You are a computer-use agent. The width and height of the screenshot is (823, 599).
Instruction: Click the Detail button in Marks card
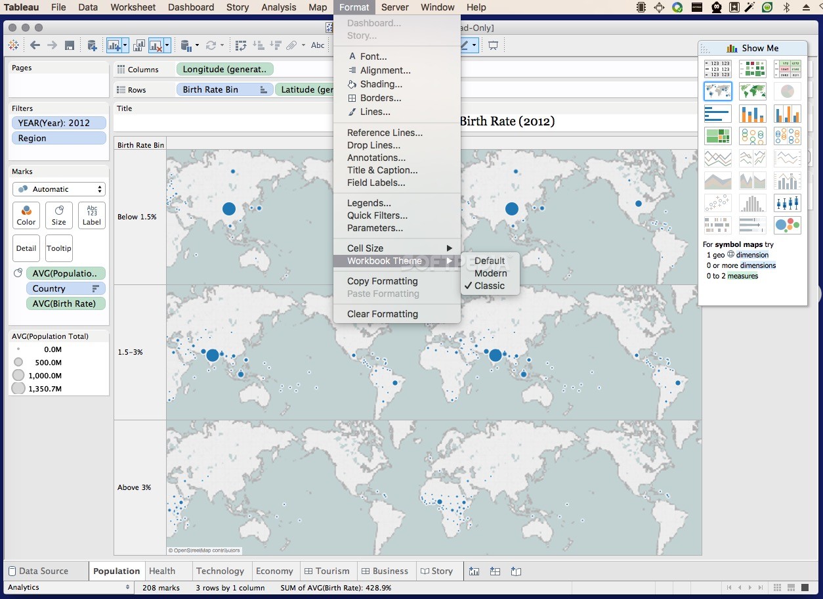point(26,248)
